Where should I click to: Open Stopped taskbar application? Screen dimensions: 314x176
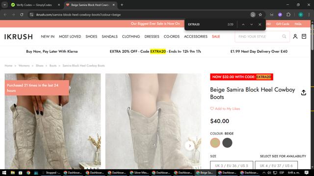[51, 173]
